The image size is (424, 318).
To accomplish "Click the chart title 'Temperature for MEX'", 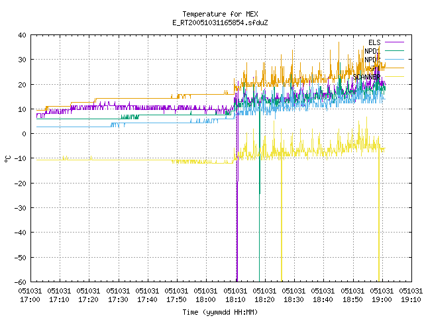I will [220, 14].
